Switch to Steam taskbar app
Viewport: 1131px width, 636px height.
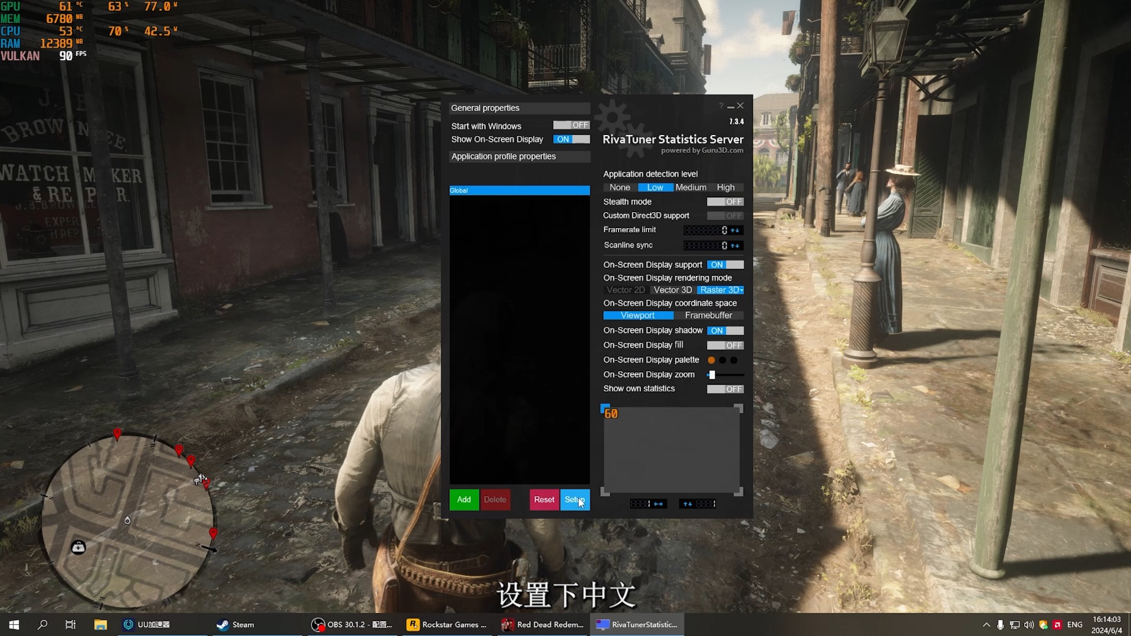257,625
